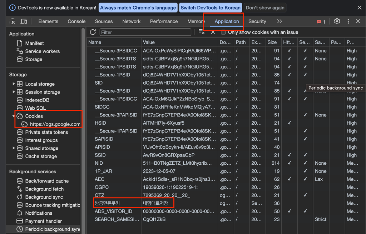Click the Periodic background sync clock icon
This screenshot has height=234, width=366.
click(20, 229)
